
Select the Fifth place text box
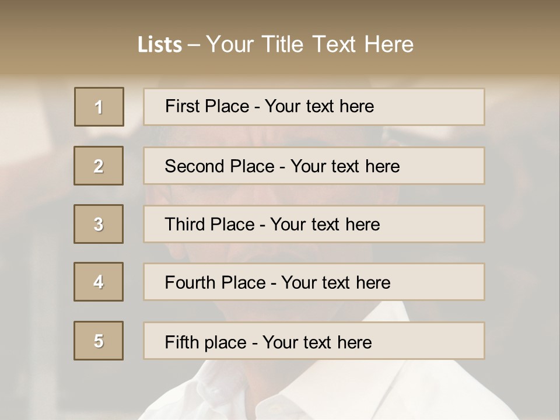tap(314, 341)
